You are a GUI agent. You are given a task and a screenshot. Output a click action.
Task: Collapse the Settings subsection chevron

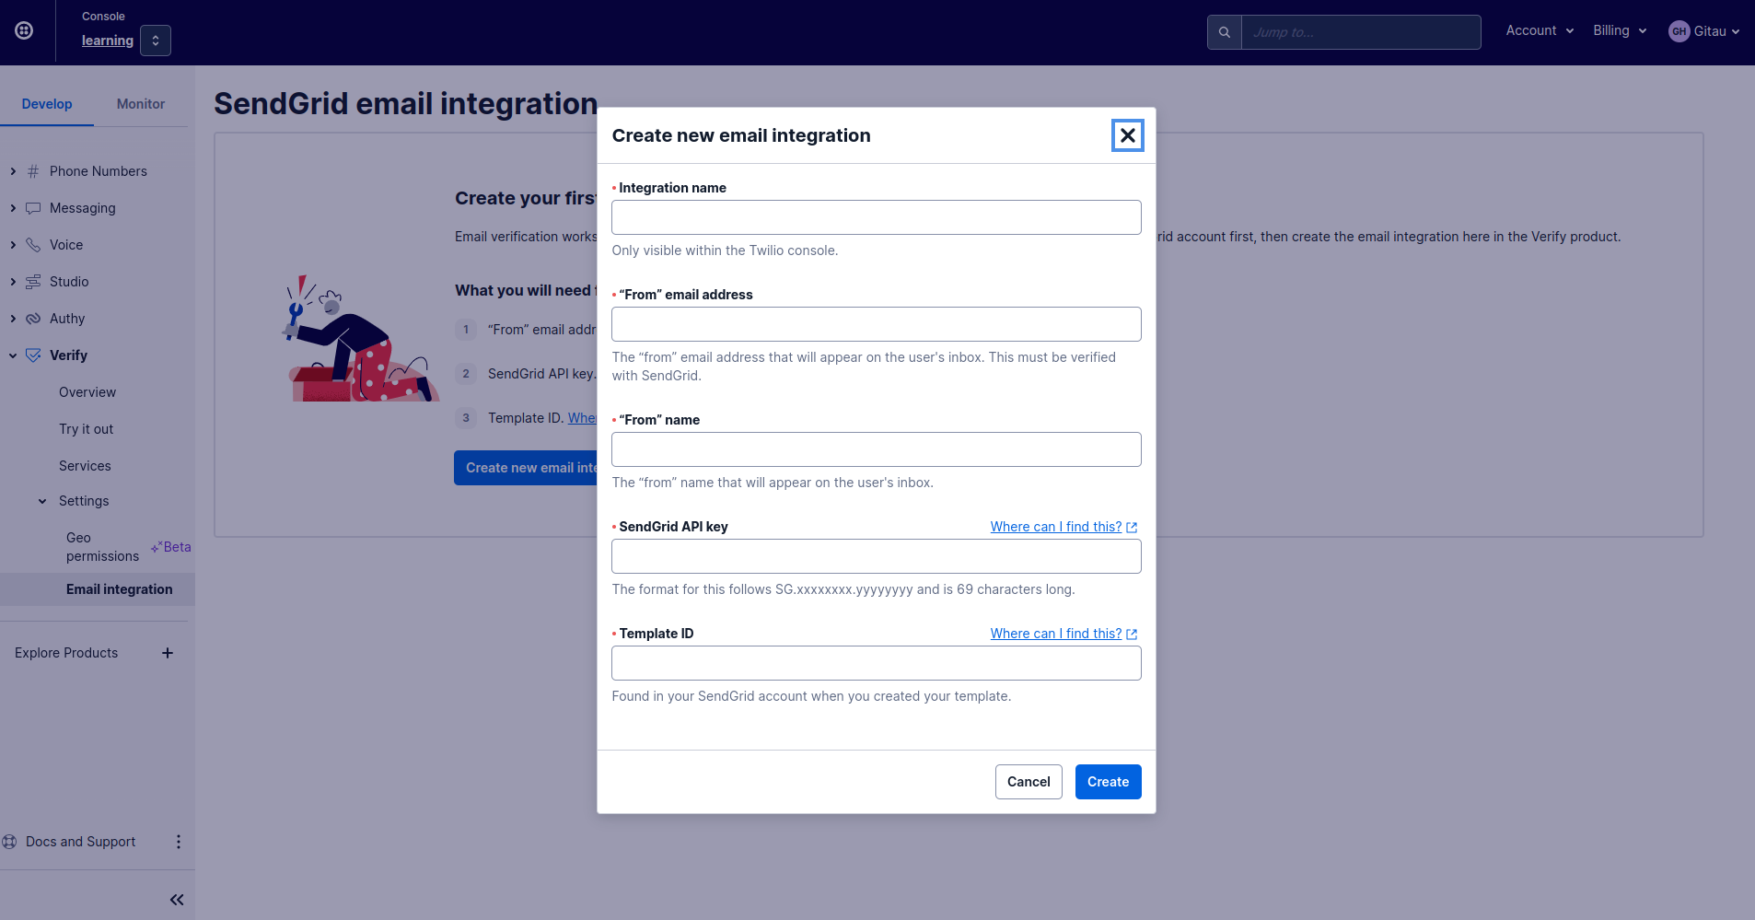point(42,501)
